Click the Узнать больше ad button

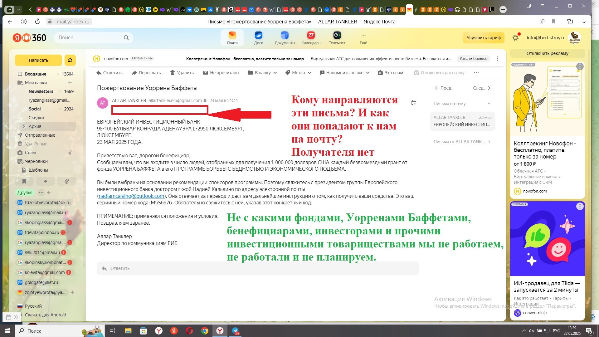click(473, 59)
